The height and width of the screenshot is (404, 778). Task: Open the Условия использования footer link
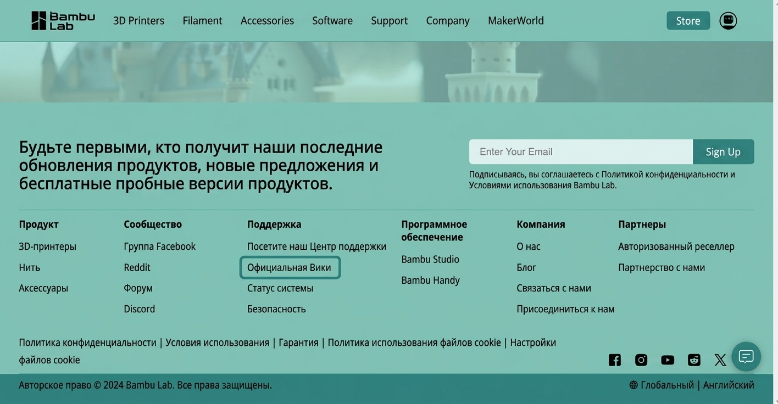click(x=217, y=343)
